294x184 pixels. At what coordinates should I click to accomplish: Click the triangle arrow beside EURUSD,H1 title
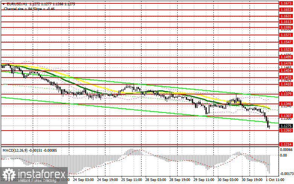(x=4, y=4)
